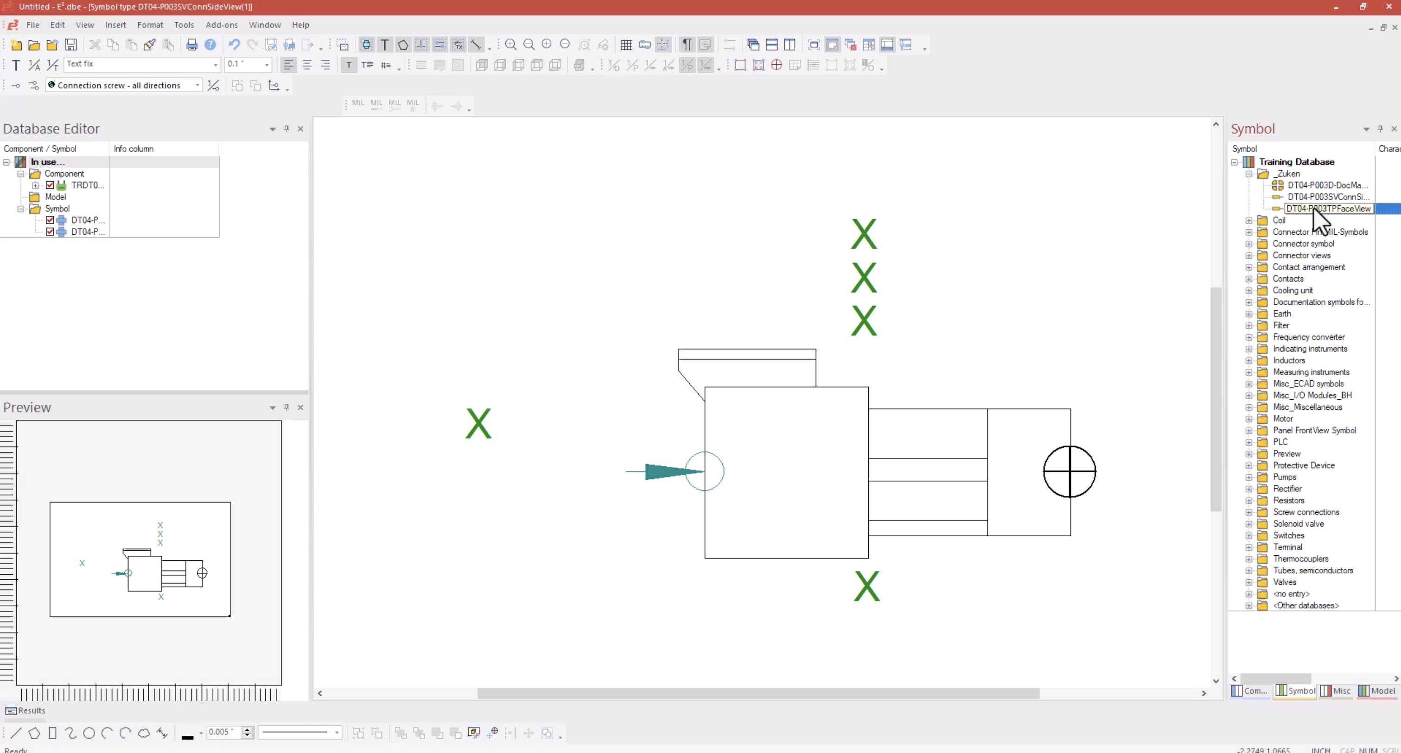The width and height of the screenshot is (1401, 753).
Task: Open the Format menu
Action: [150, 25]
